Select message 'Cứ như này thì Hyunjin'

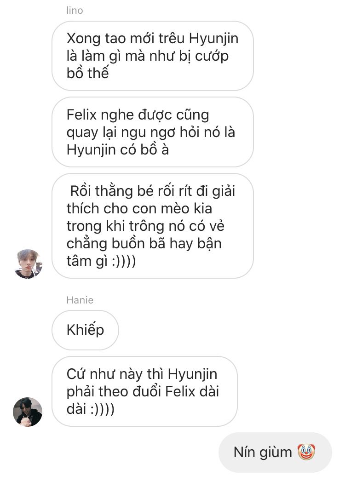144,391
